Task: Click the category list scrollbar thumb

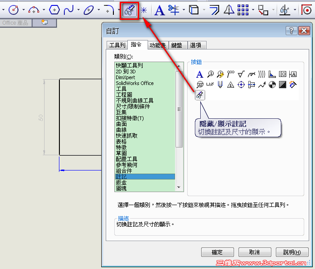Action: (179, 109)
